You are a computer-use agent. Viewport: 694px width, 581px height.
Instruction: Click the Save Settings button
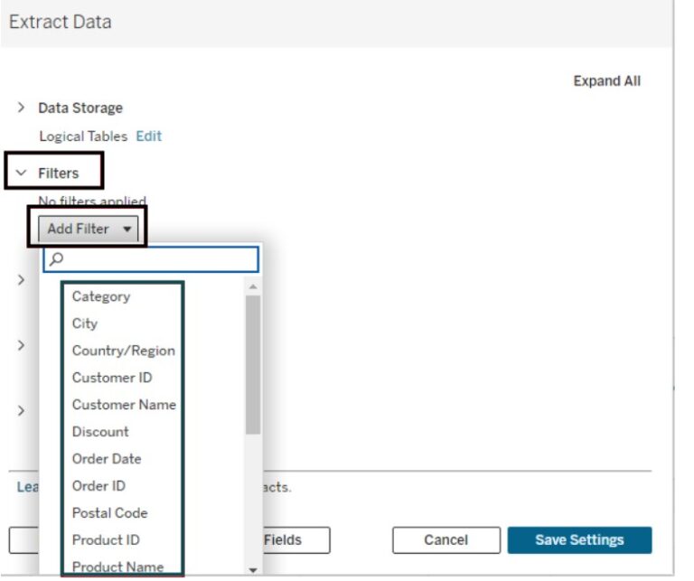coord(579,539)
